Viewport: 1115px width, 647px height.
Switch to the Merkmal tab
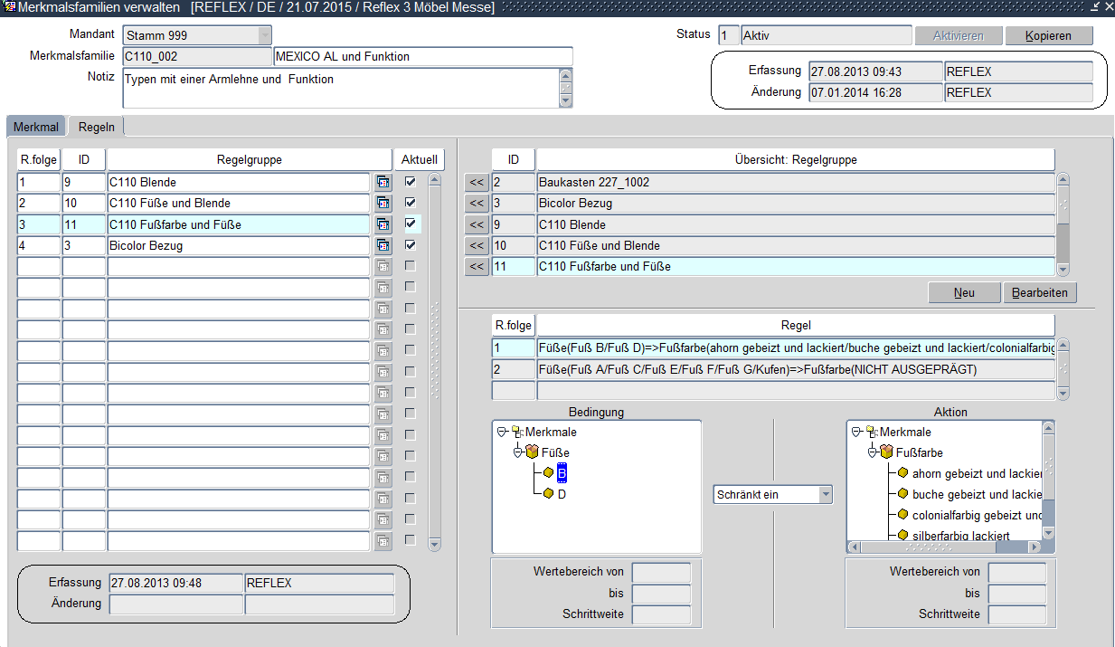coord(36,128)
